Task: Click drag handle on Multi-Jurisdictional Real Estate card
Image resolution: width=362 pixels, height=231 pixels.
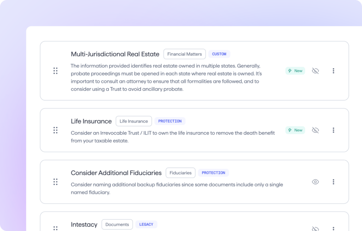Action: click(56, 71)
